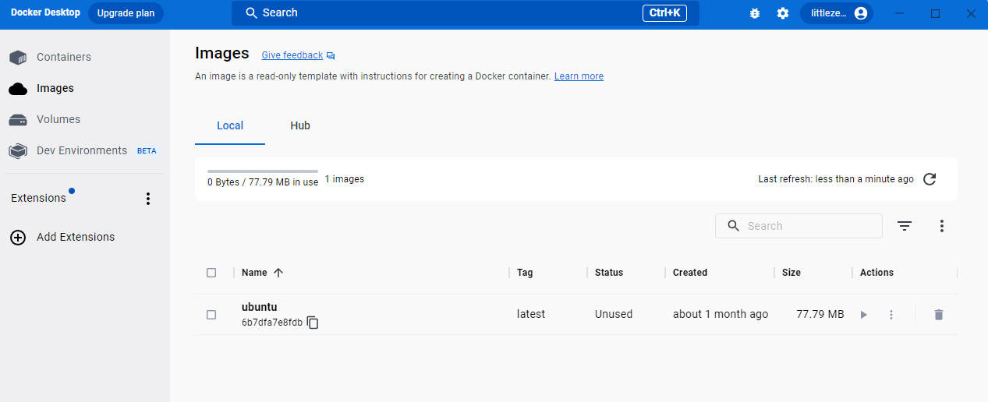The width and height of the screenshot is (988, 402).
Task: Delete the ubuntu image
Action: click(x=939, y=315)
